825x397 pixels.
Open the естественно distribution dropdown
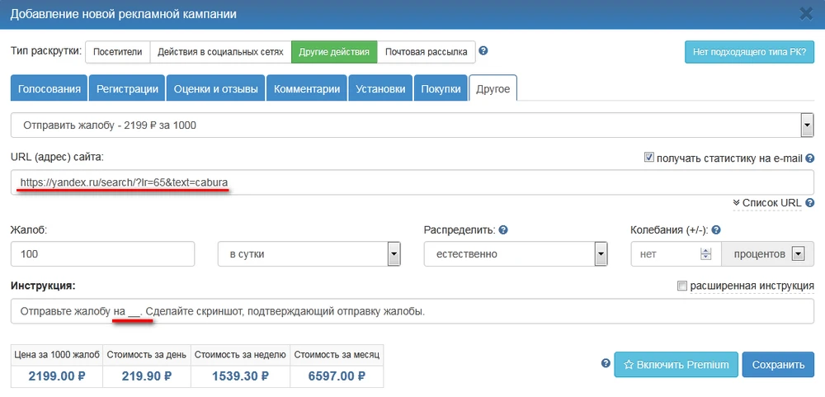coord(601,254)
